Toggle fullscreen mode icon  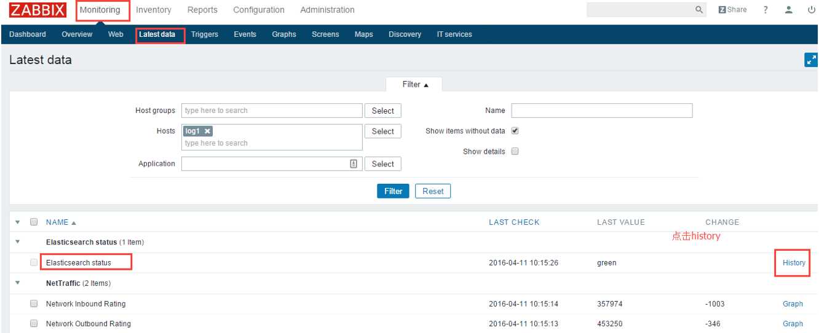tap(812, 60)
